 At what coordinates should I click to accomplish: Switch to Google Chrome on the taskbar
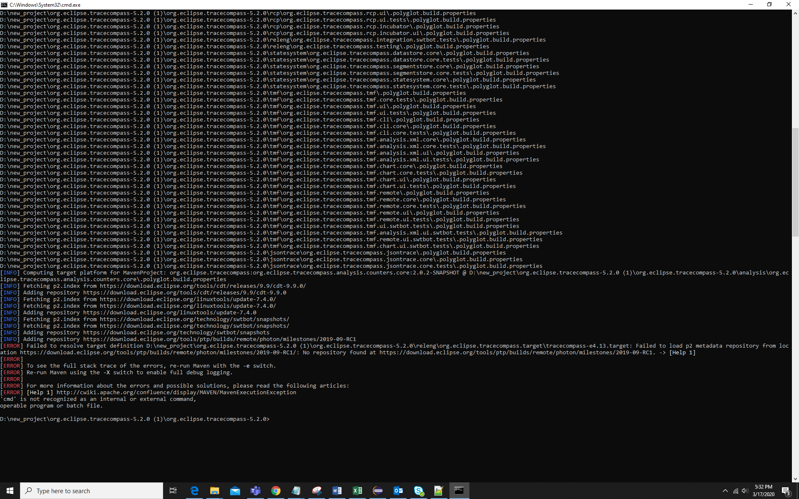click(276, 491)
